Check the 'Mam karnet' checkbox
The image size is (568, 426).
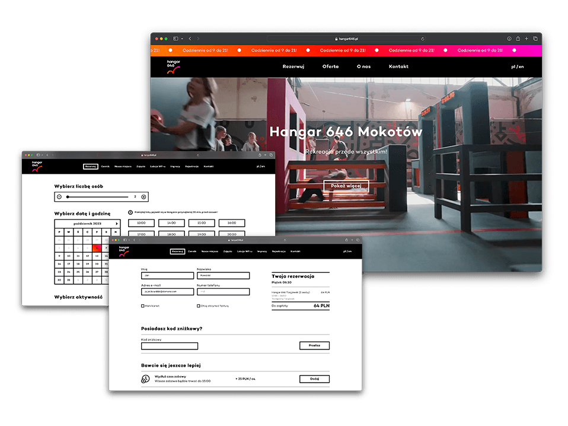click(143, 306)
